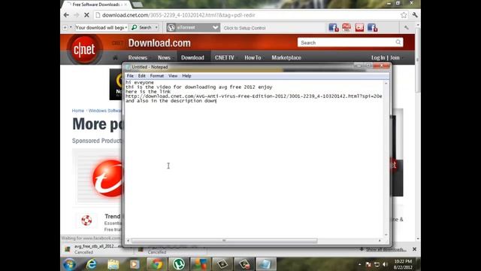Image resolution: width=481 pixels, height=271 pixels.
Task: Open Notepad File menu
Action: point(130,76)
